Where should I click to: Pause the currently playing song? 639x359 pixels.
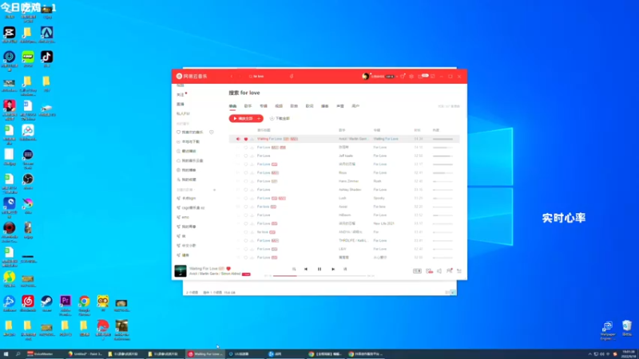pos(319,269)
